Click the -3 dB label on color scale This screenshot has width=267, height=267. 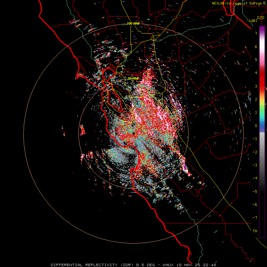click(x=255, y=165)
